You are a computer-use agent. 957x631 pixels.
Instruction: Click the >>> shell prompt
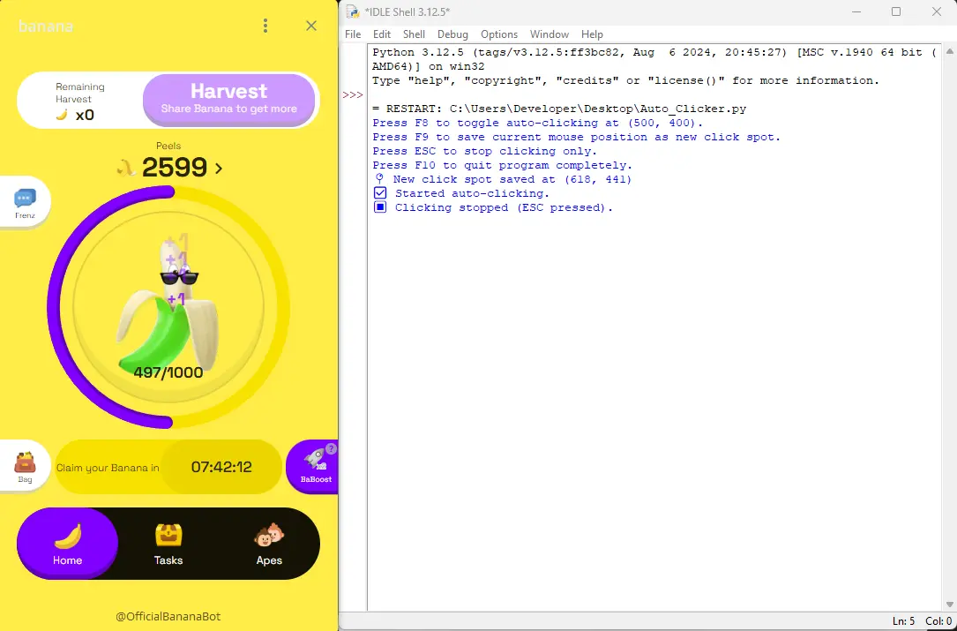coord(353,94)
